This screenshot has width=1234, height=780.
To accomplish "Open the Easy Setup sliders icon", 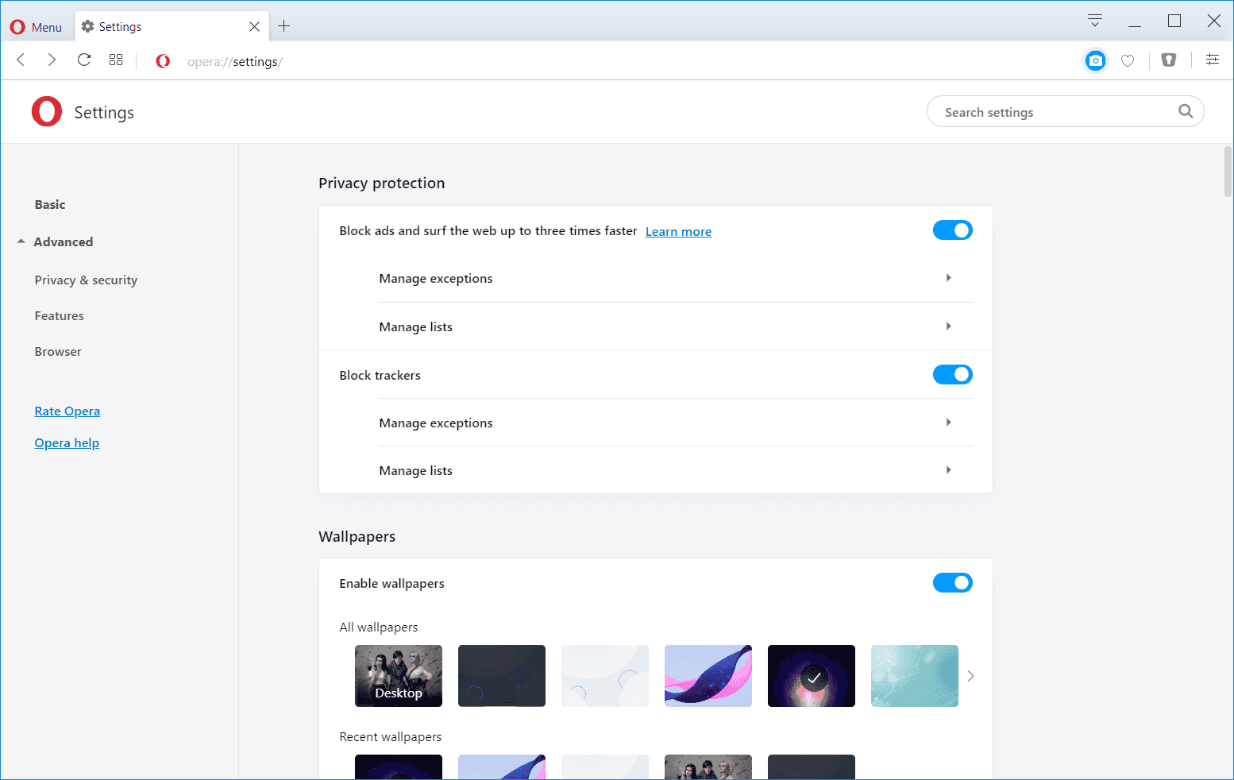I will coord(1212,60).
